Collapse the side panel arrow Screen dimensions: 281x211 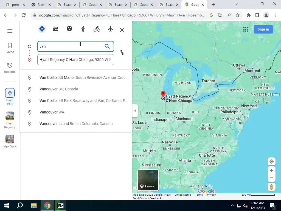click(x=135, y=111)
